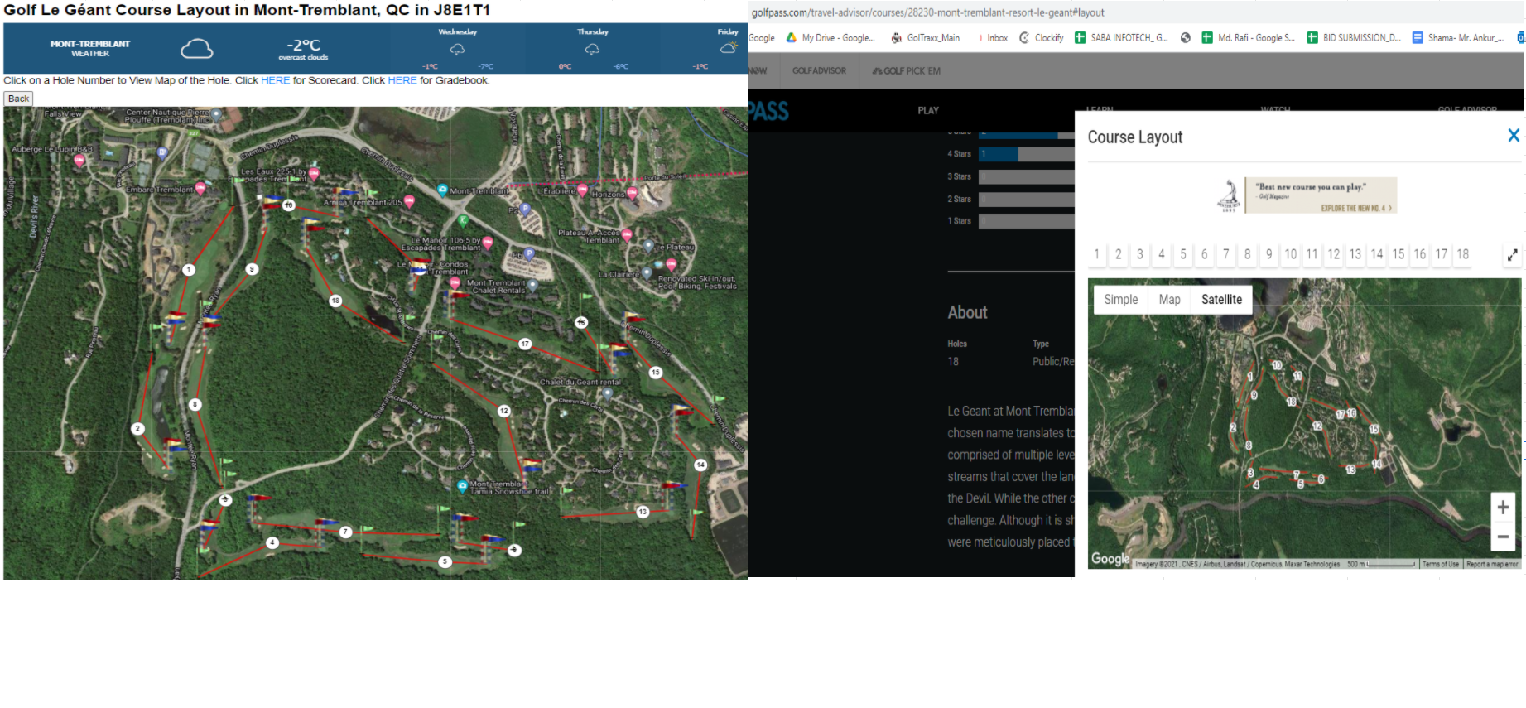Click hole 14 marker on the left course map

pyautogui.click(x=700, y=465)
